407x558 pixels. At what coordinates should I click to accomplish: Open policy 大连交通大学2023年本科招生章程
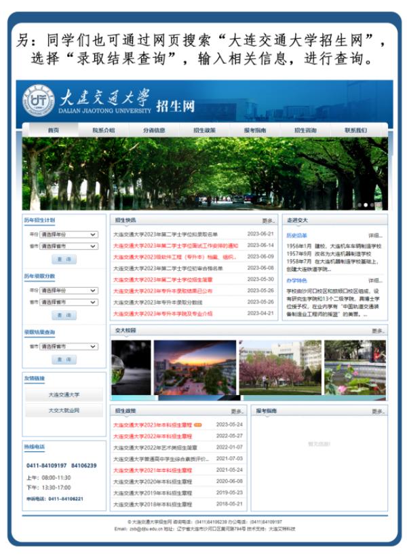pyautogui.click(x=153, y=425)
